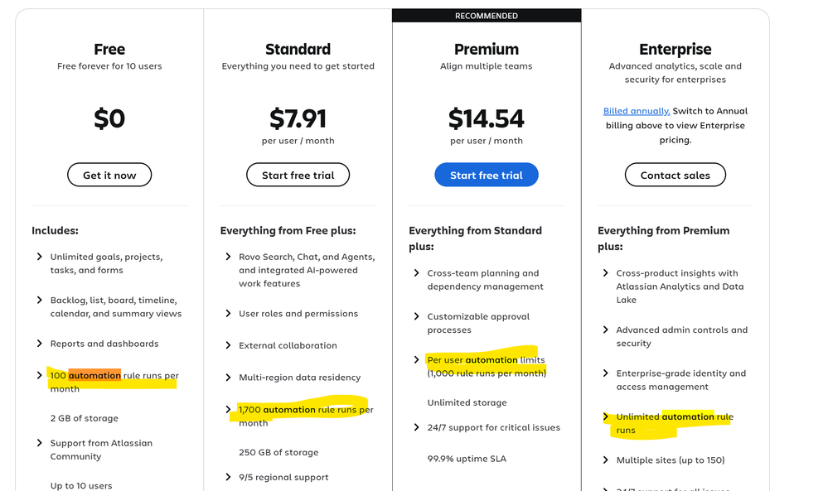
Task: Expand Backlog, list, board, timeline feature
Action: pyautogui.click(x=40, y=300)
